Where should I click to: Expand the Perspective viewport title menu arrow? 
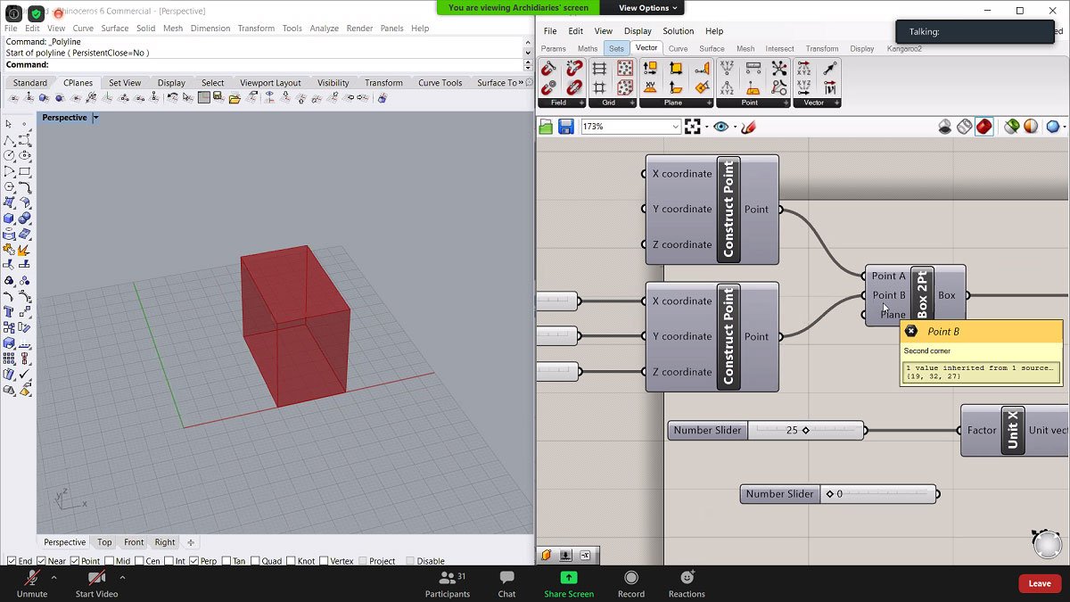[x=96, y=118]
